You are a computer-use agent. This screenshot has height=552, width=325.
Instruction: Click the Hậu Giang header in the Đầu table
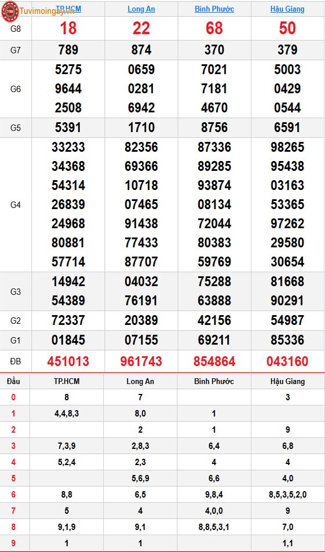pyautogui.click(x=288, y=381)
